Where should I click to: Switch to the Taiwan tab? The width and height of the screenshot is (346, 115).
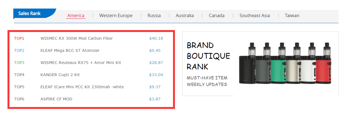click(x=292, y=16)
